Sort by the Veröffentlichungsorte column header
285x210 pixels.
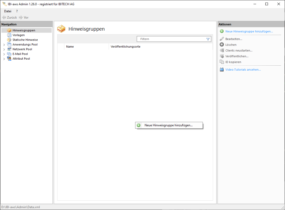(125, 47)
